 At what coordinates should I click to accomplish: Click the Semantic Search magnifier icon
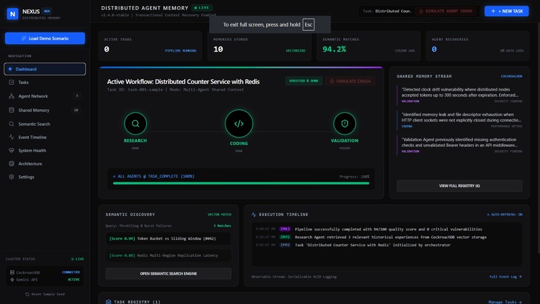tap(11, 124)
